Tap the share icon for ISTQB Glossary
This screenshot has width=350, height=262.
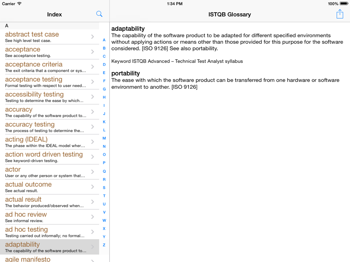pyautogui.click(x=340, y=14)
